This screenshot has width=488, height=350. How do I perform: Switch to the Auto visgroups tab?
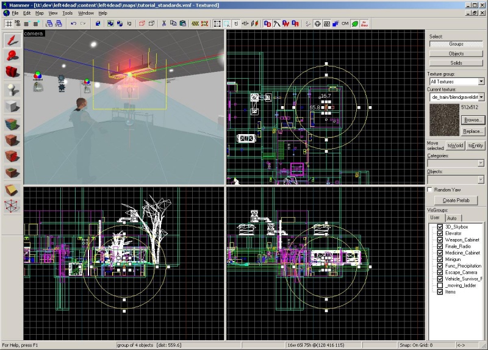click(x=452, y=218)
